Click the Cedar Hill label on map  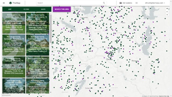(x=89, y=88)
